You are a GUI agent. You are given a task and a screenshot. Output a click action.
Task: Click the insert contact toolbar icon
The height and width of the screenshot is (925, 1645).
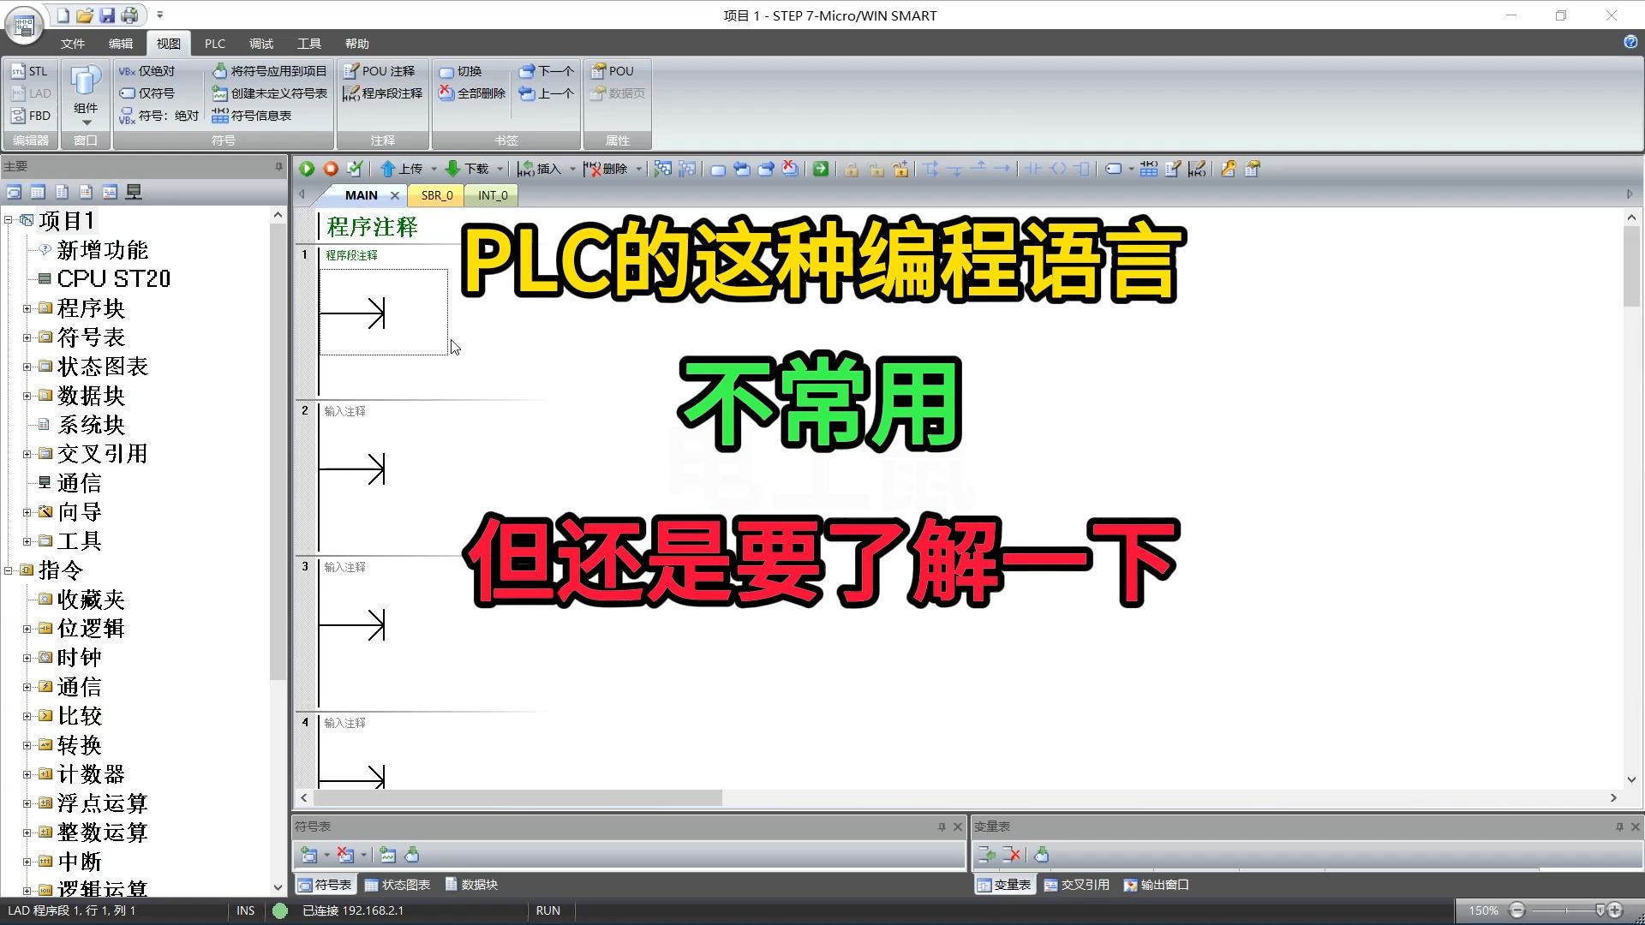(x=1033, y=170)
